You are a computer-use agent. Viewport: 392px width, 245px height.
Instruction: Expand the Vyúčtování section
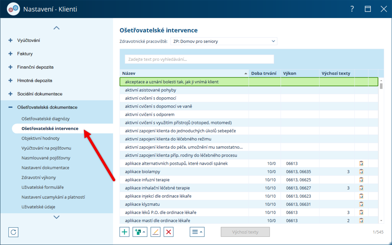[10, 40]
